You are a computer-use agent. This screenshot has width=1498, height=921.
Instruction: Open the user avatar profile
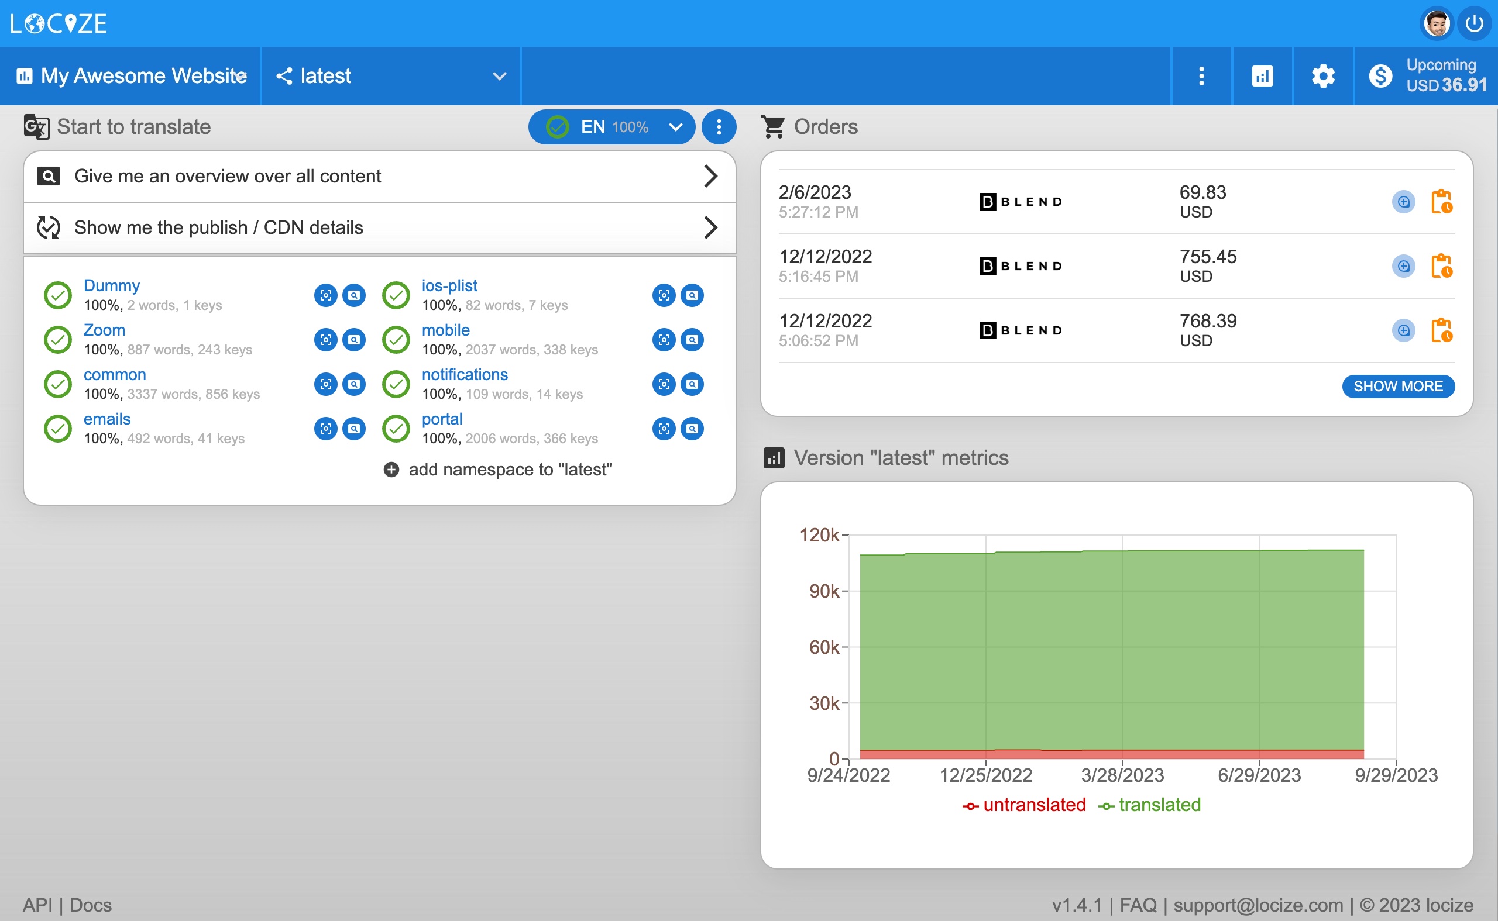[1437, 24]
